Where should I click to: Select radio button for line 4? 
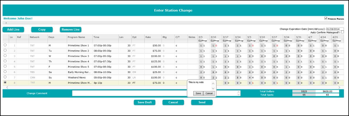click(x=5, y=61)
